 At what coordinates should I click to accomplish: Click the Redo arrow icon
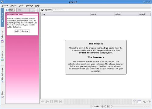(x=149, y=101)
